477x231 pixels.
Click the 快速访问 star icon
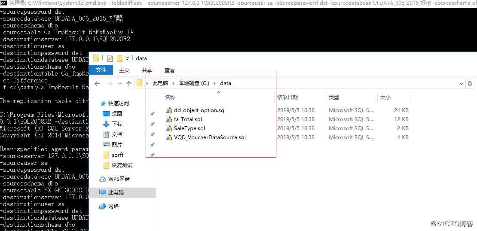click(x=103, y=103)
